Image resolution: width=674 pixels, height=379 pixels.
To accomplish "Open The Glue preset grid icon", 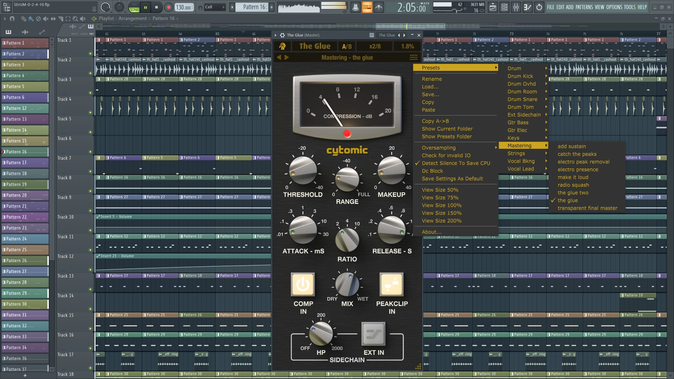I will [371, 35].
